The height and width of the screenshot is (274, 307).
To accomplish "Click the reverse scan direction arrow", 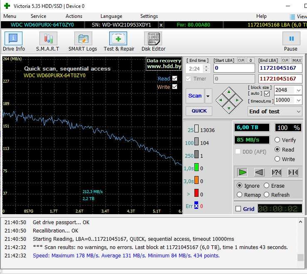I will 259,172.
